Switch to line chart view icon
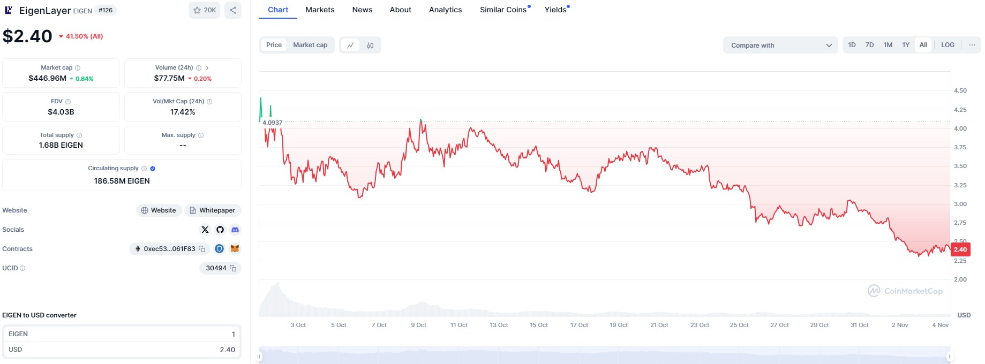 click(350, 45)
